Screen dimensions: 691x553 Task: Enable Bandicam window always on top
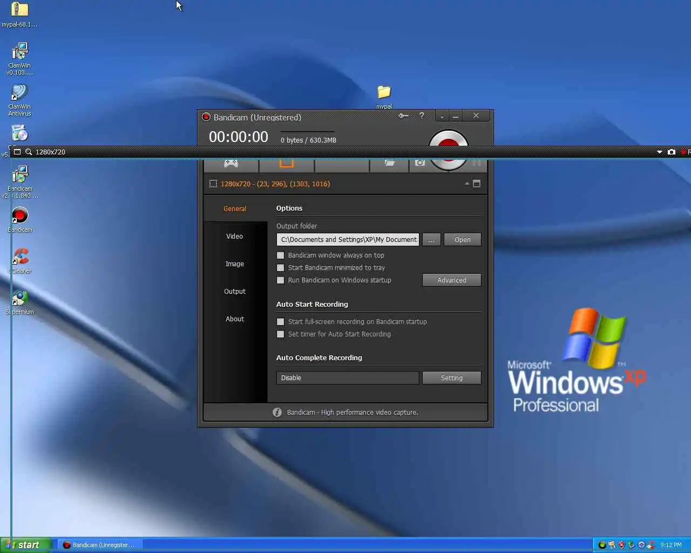coord(280,255)
